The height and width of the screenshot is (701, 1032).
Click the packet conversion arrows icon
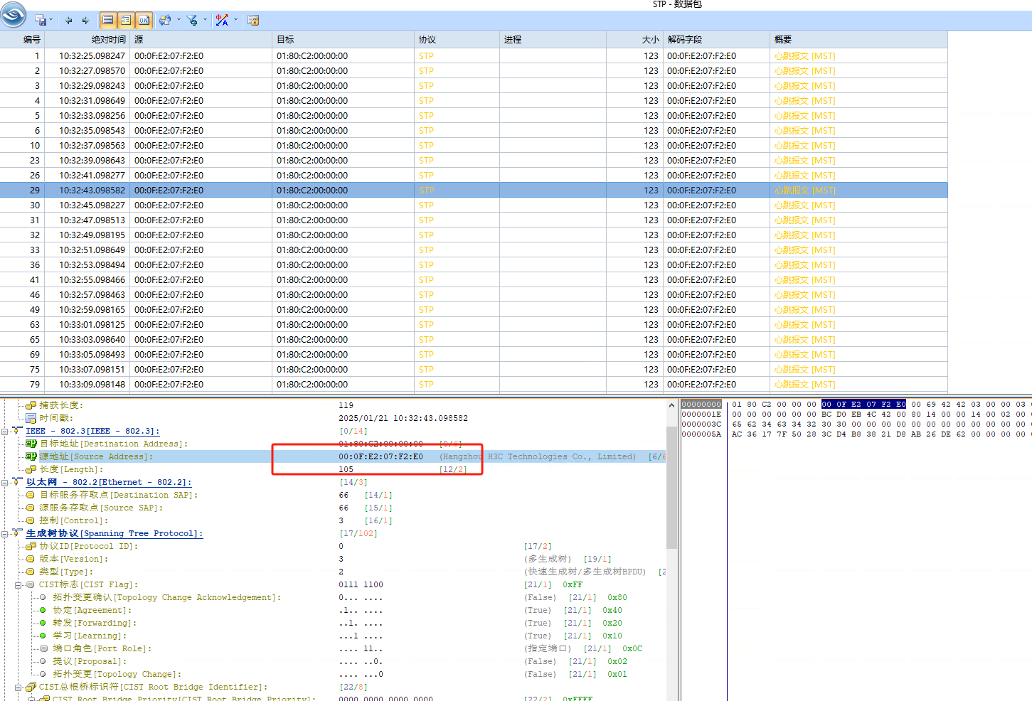pos(165,21)
